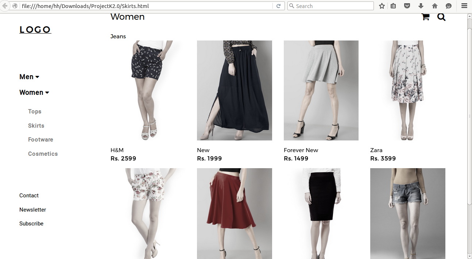Select the red flared skirt image
Image resolution: width=472 pixels, height=259 pixels.
235,213
